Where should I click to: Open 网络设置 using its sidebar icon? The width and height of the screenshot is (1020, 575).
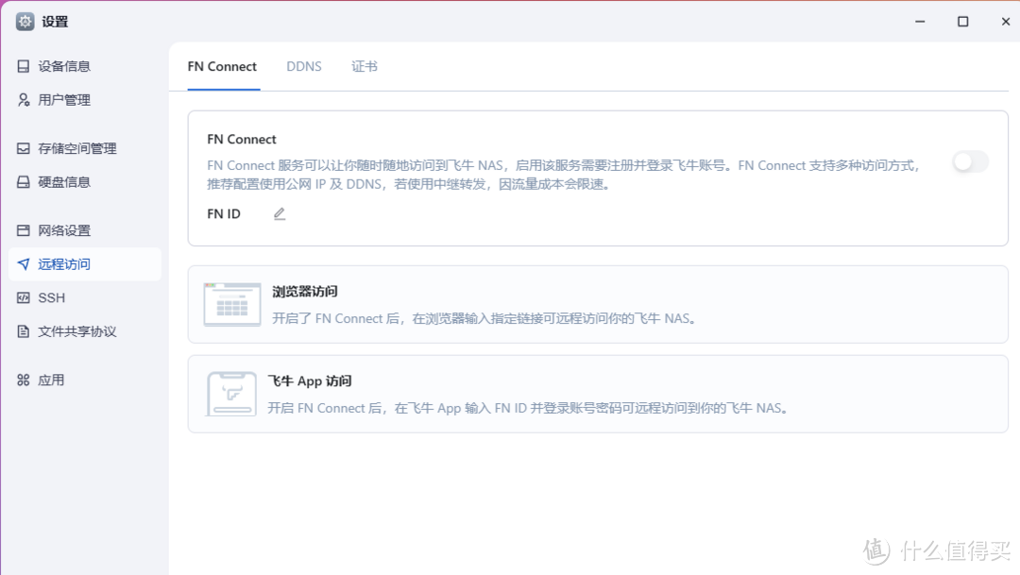[x=25, y=229]
